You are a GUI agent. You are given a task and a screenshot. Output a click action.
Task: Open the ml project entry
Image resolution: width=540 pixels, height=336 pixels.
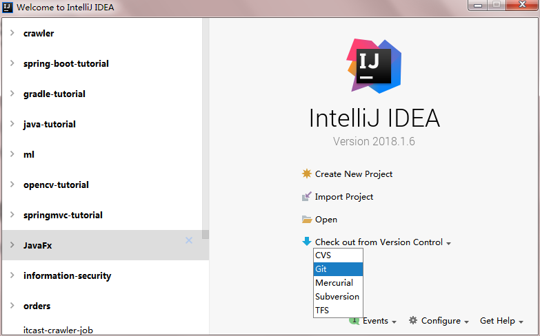pyautogui.click(x=29, y=154)
